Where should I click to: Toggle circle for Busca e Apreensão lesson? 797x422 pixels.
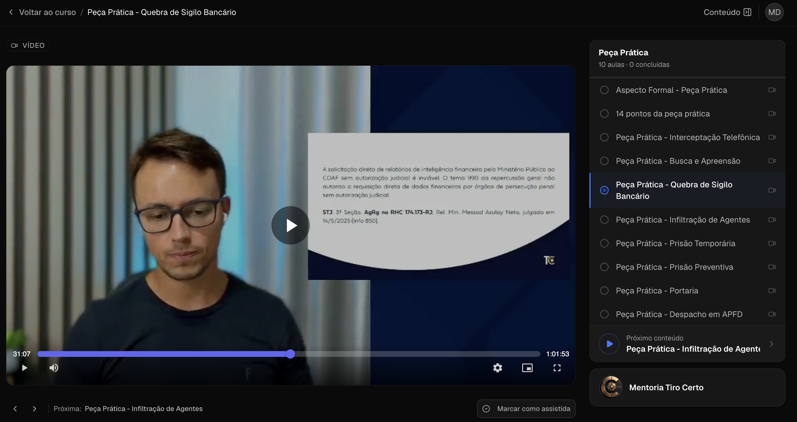point(604,161)
